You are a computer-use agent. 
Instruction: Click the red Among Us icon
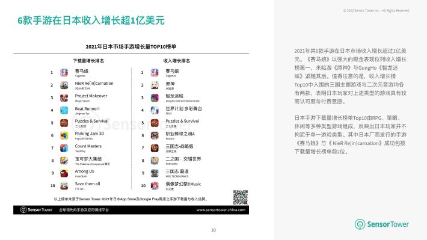coord(64,173)
